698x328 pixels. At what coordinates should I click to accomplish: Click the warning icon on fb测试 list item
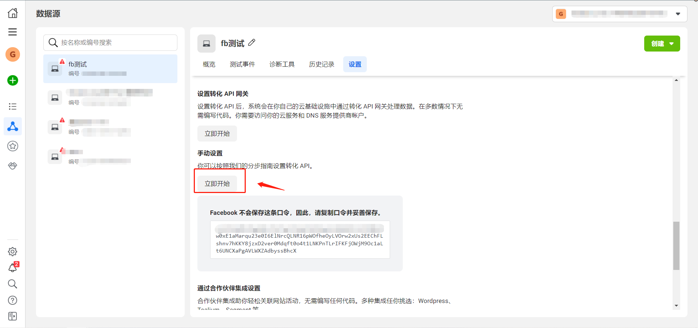click(62, 61)
